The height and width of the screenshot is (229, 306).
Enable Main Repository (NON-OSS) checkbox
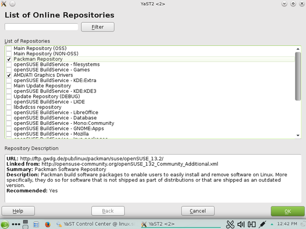9,54
